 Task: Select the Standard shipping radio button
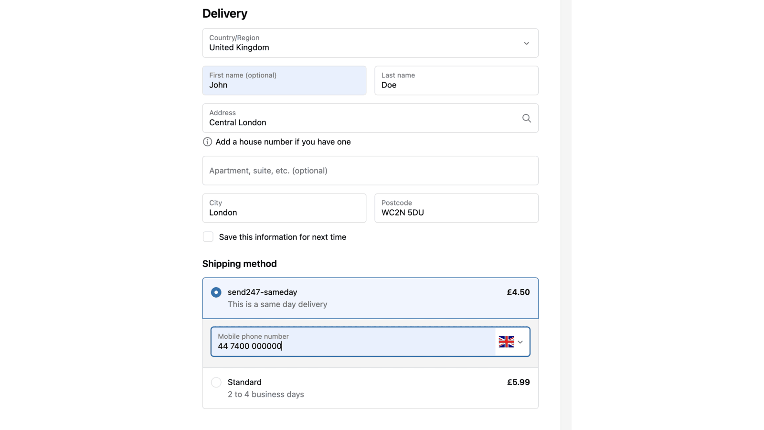point(216,382)
